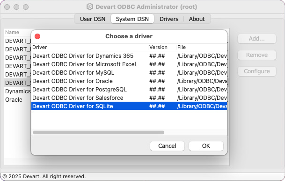Click the copyright text in status bar

coord(44,176)
